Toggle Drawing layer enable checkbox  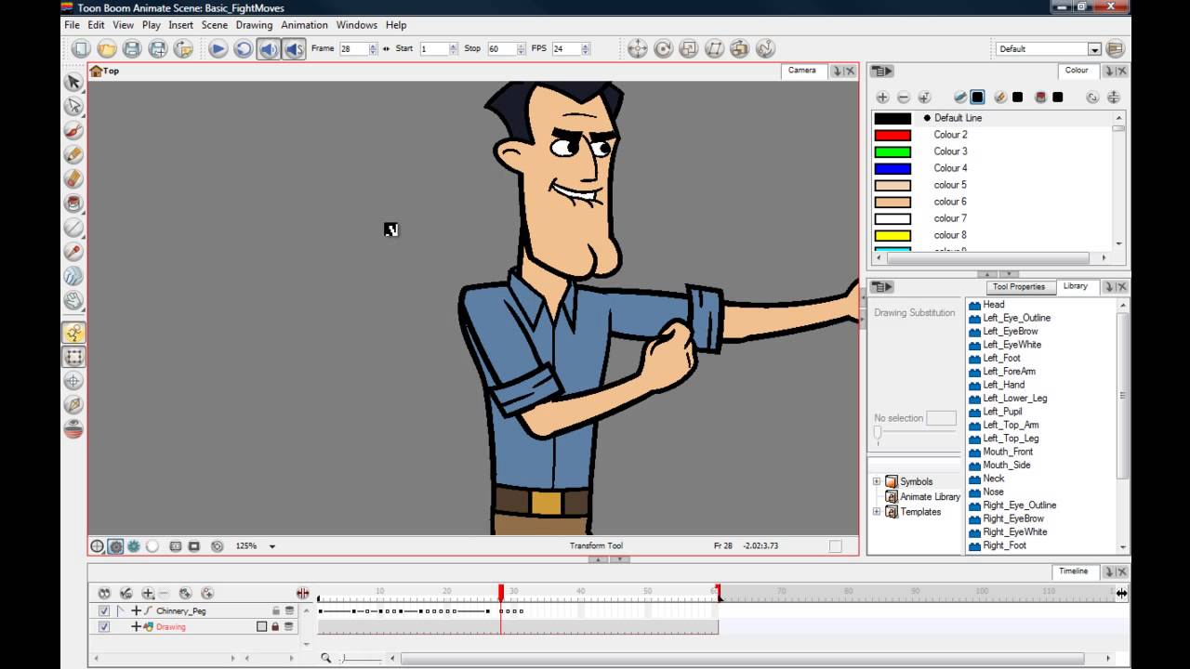click(x=104, y=627)
